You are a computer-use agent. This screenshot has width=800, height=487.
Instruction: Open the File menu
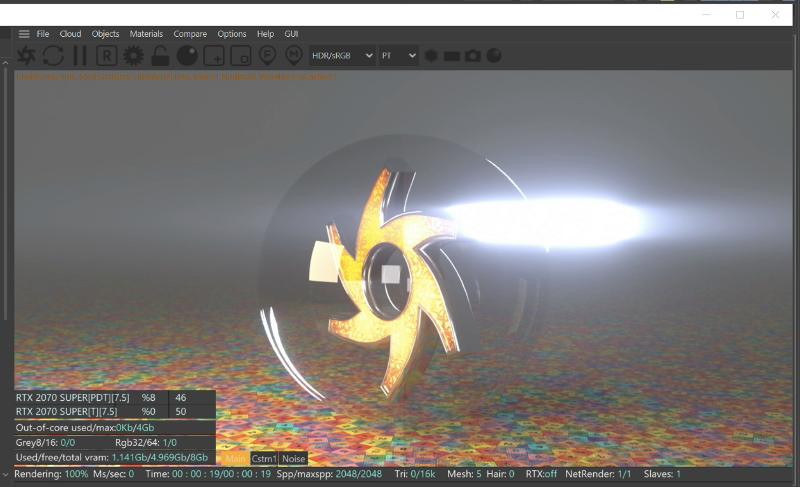43,34
